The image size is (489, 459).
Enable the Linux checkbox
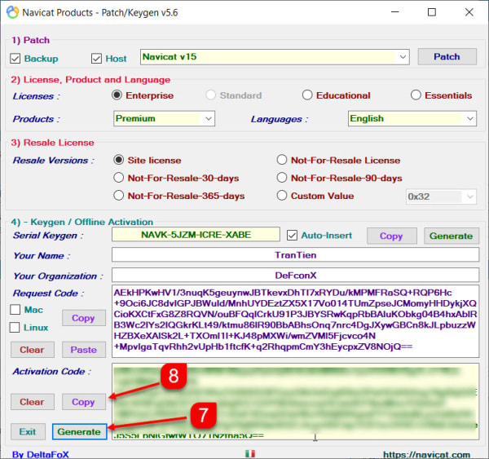(x=15, y=327)
